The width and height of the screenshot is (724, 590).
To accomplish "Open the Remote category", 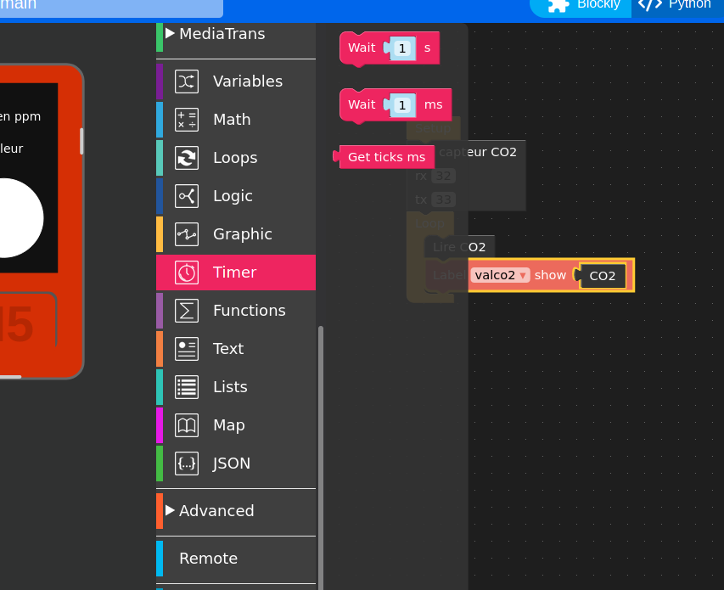I will (x=208, y=559).
